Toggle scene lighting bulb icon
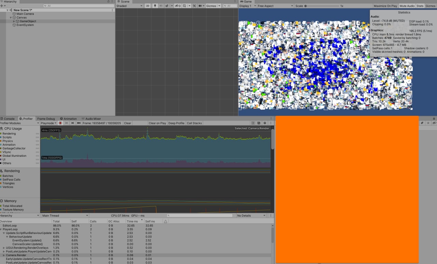Image resolution: width=437 pixels, height=264 pixels. click(155, 6)
